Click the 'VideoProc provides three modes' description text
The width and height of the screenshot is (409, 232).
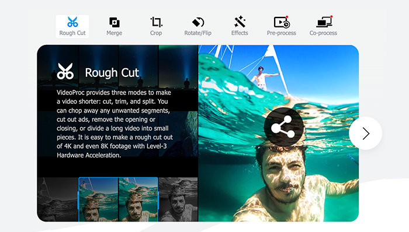point(115,124)
